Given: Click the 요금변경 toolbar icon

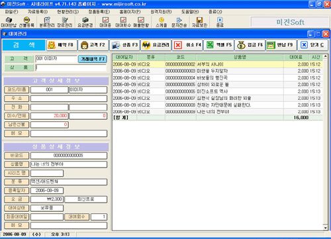Looking at the screenshot, I should tap(85, 23).
